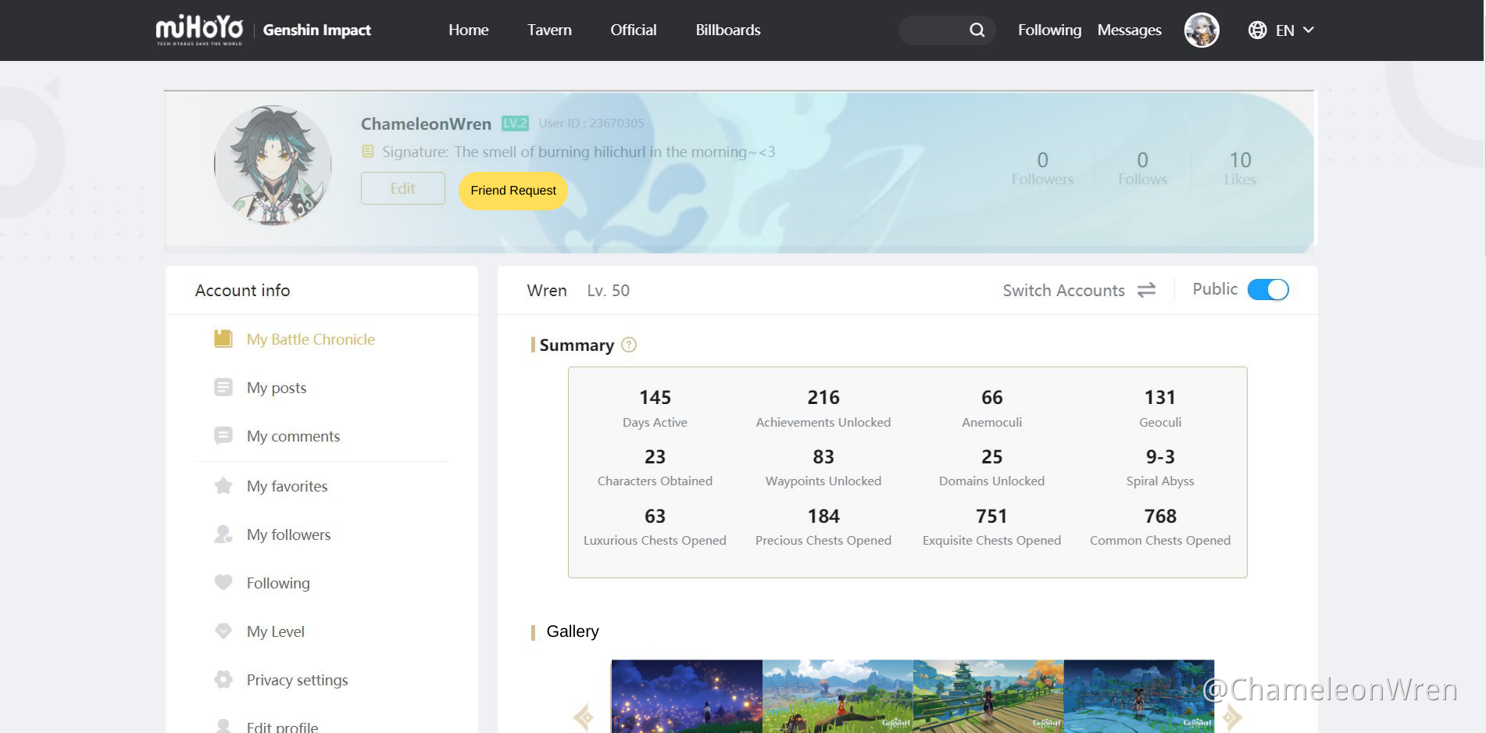Click the Summary help question icon
The width and height of the screenshot is (1486, 733).
(629, 345)
